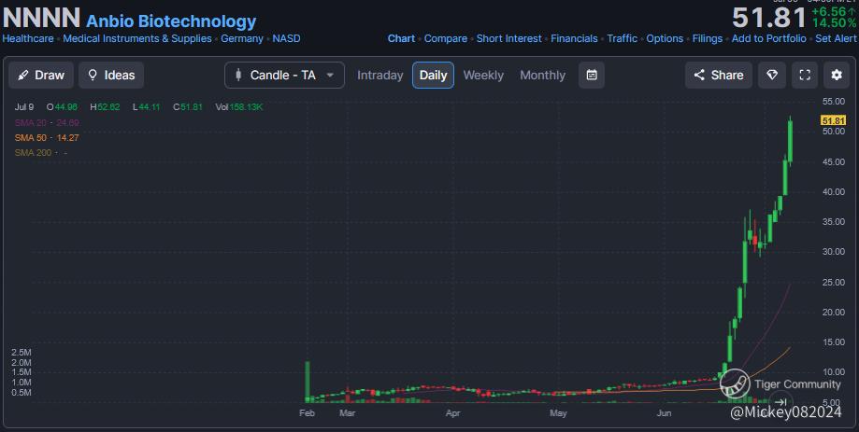This screenshot has width=859, height=432.
Task: Click the yellow 51.81 price tag on axis
Action: point(833,120)
